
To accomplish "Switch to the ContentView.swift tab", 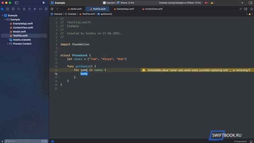I will [x=152, y=9].
